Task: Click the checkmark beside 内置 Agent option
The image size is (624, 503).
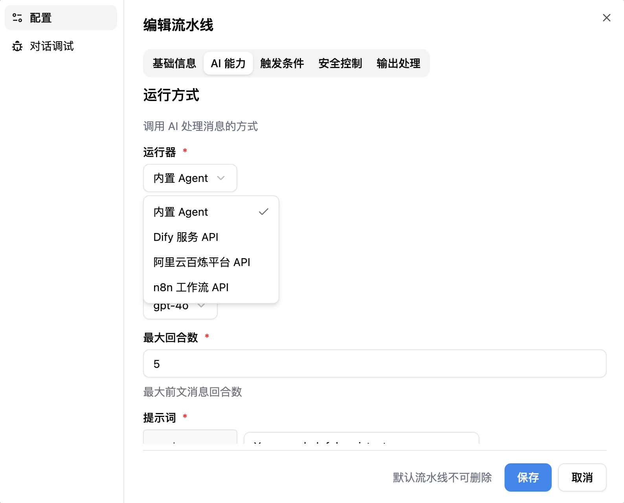Action: pos(263,212)
